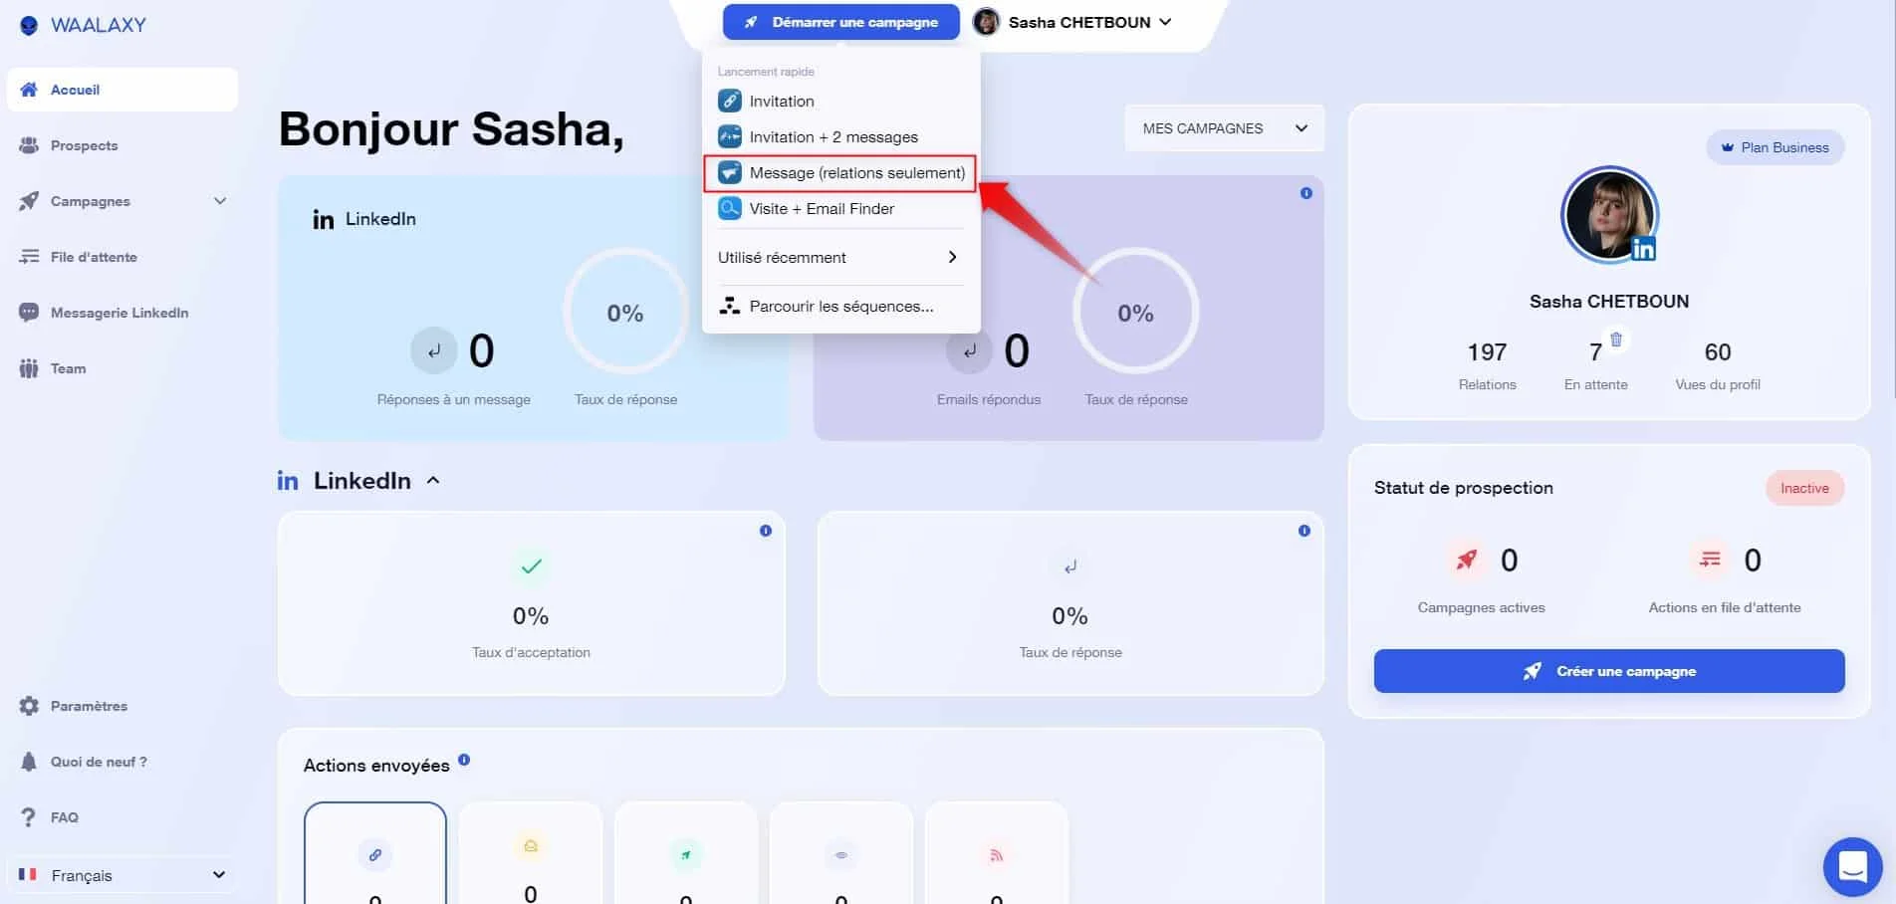1896x904 pixels.
Task: Click the Invitation link icon in dropdown
Action: tap(730, 101)
